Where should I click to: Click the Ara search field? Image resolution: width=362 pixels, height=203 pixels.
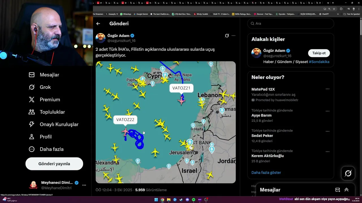[290, 23]
